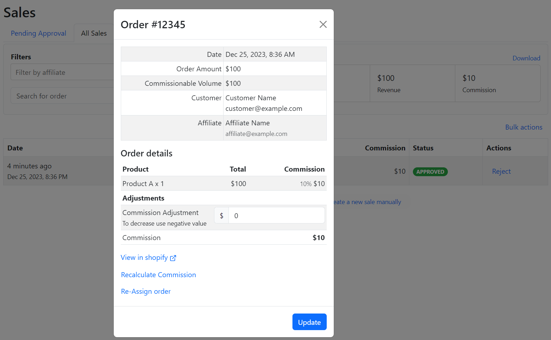Click the affiliate@example.com email
Image resolution: width=551 pixels, height=340 pixels.
[x=256, y=134]
